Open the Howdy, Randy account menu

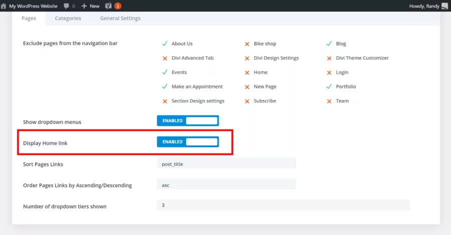click(424, 6)
